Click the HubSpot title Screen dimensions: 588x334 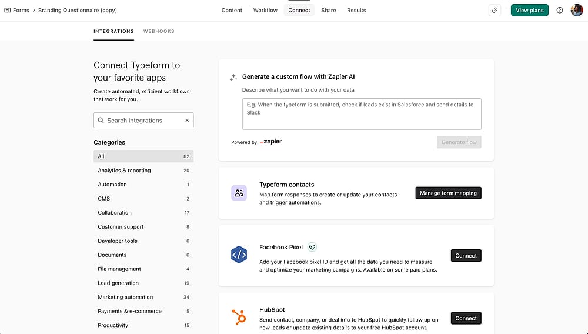point(272,310)
